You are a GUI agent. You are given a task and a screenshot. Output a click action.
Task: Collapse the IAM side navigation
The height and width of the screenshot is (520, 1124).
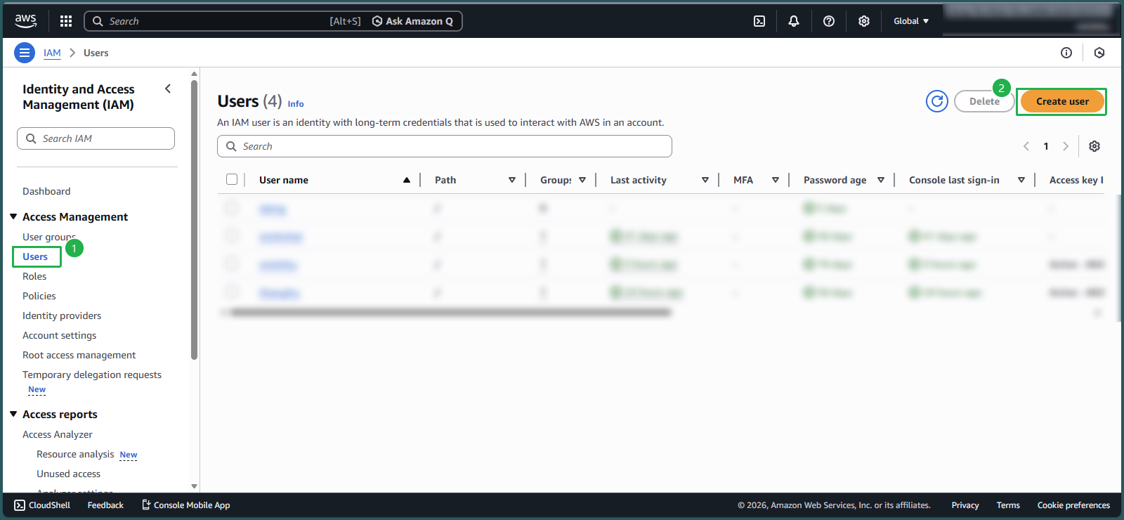pyautogui.click(x=168, y=89)
